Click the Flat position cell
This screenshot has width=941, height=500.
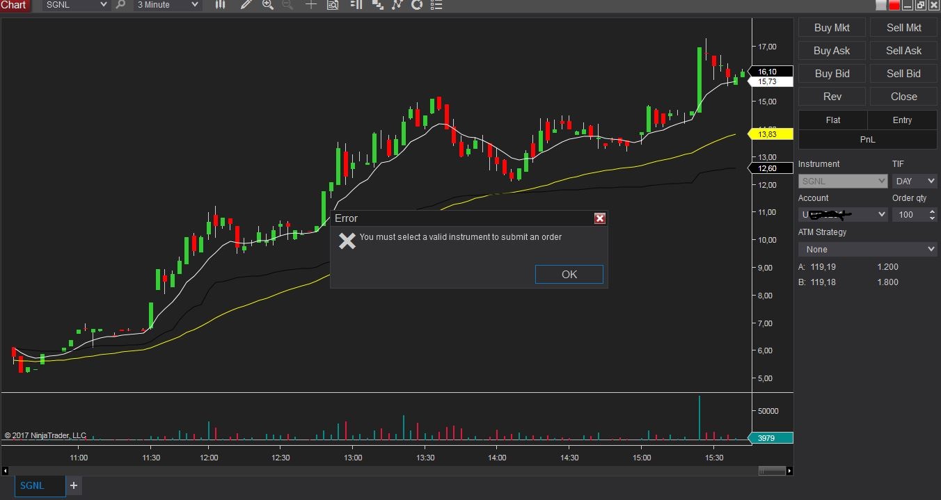832,120
